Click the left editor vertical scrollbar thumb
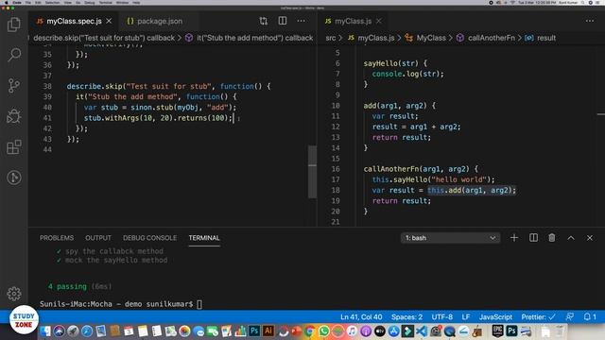This screenshot has width=605, height=340. coord(312,172)
